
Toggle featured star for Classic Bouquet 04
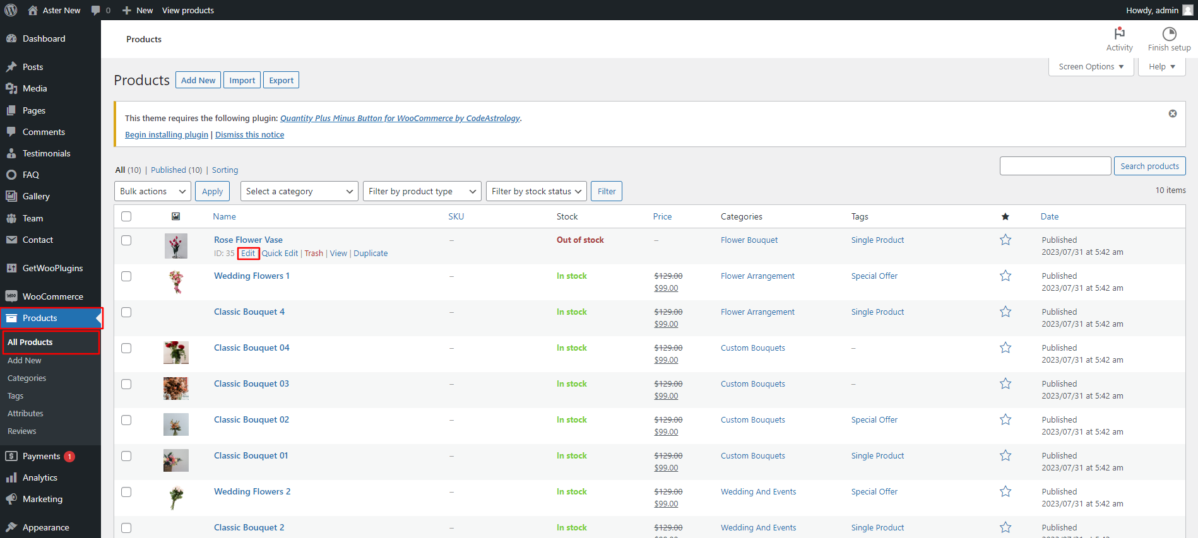pyautogui.click(x=1005, y=348)
